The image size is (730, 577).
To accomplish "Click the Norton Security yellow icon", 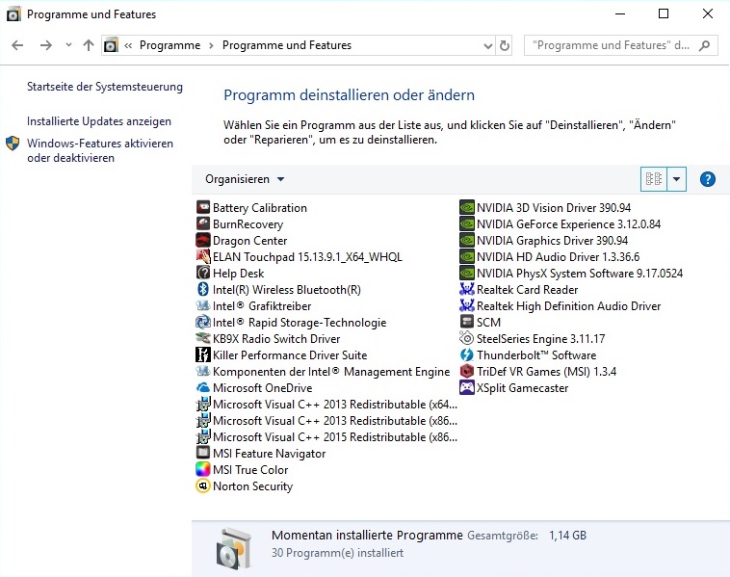I will pyautogui.click(x=203, y=485).
